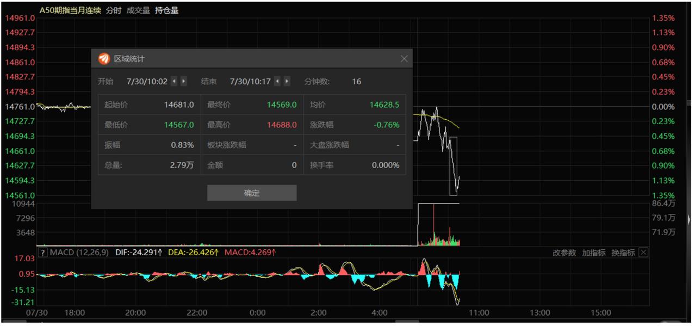Image resolution: width=695 pixels, height=326 pixels.
Task: Confirm with the 确定 button
Action: (252, 193)
